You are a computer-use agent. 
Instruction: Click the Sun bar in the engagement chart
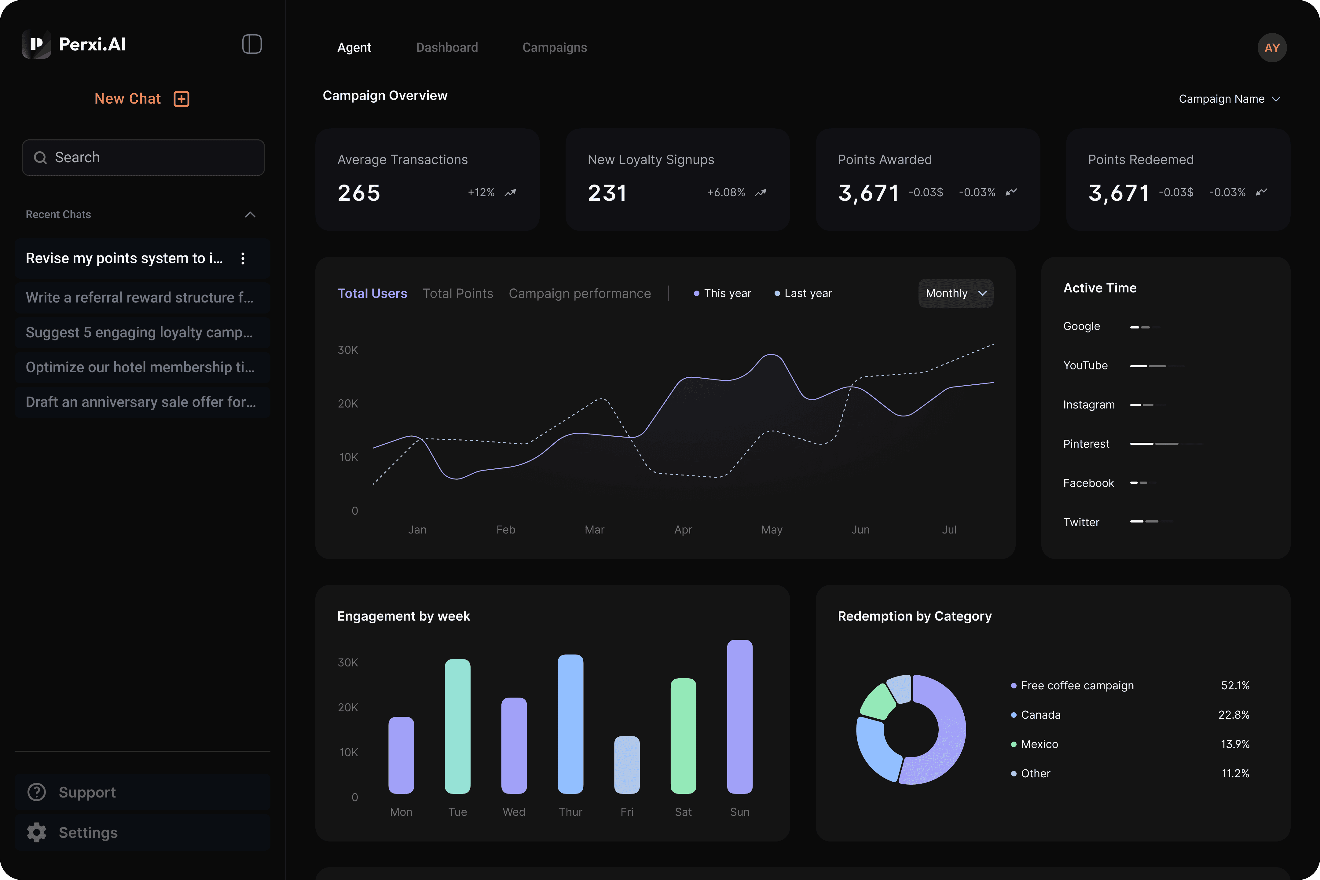click(739, 716)
